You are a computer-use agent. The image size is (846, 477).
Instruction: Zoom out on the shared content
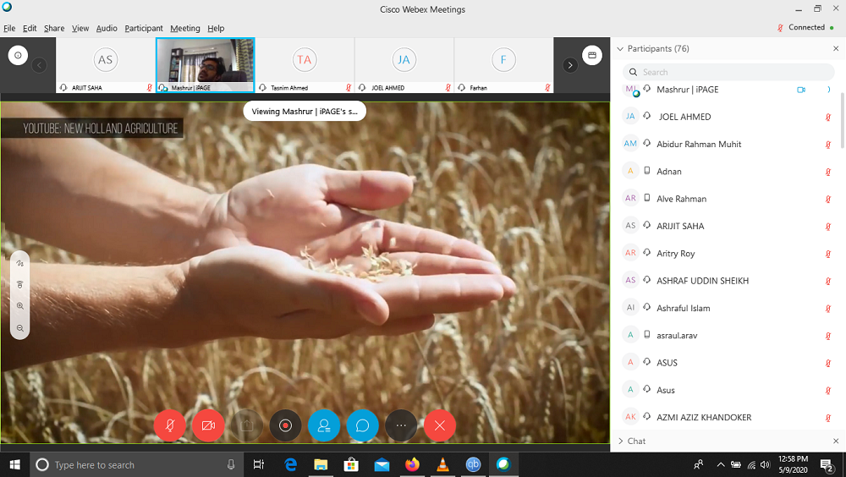tap(19, 327)
